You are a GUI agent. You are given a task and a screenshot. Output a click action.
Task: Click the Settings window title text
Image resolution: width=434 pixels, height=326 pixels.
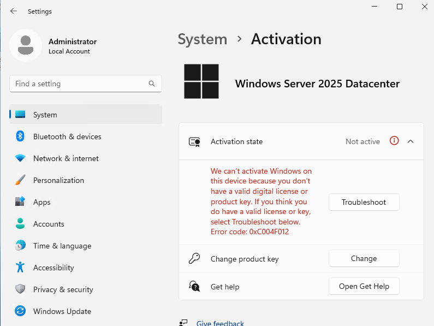click(x=40, y=11)
